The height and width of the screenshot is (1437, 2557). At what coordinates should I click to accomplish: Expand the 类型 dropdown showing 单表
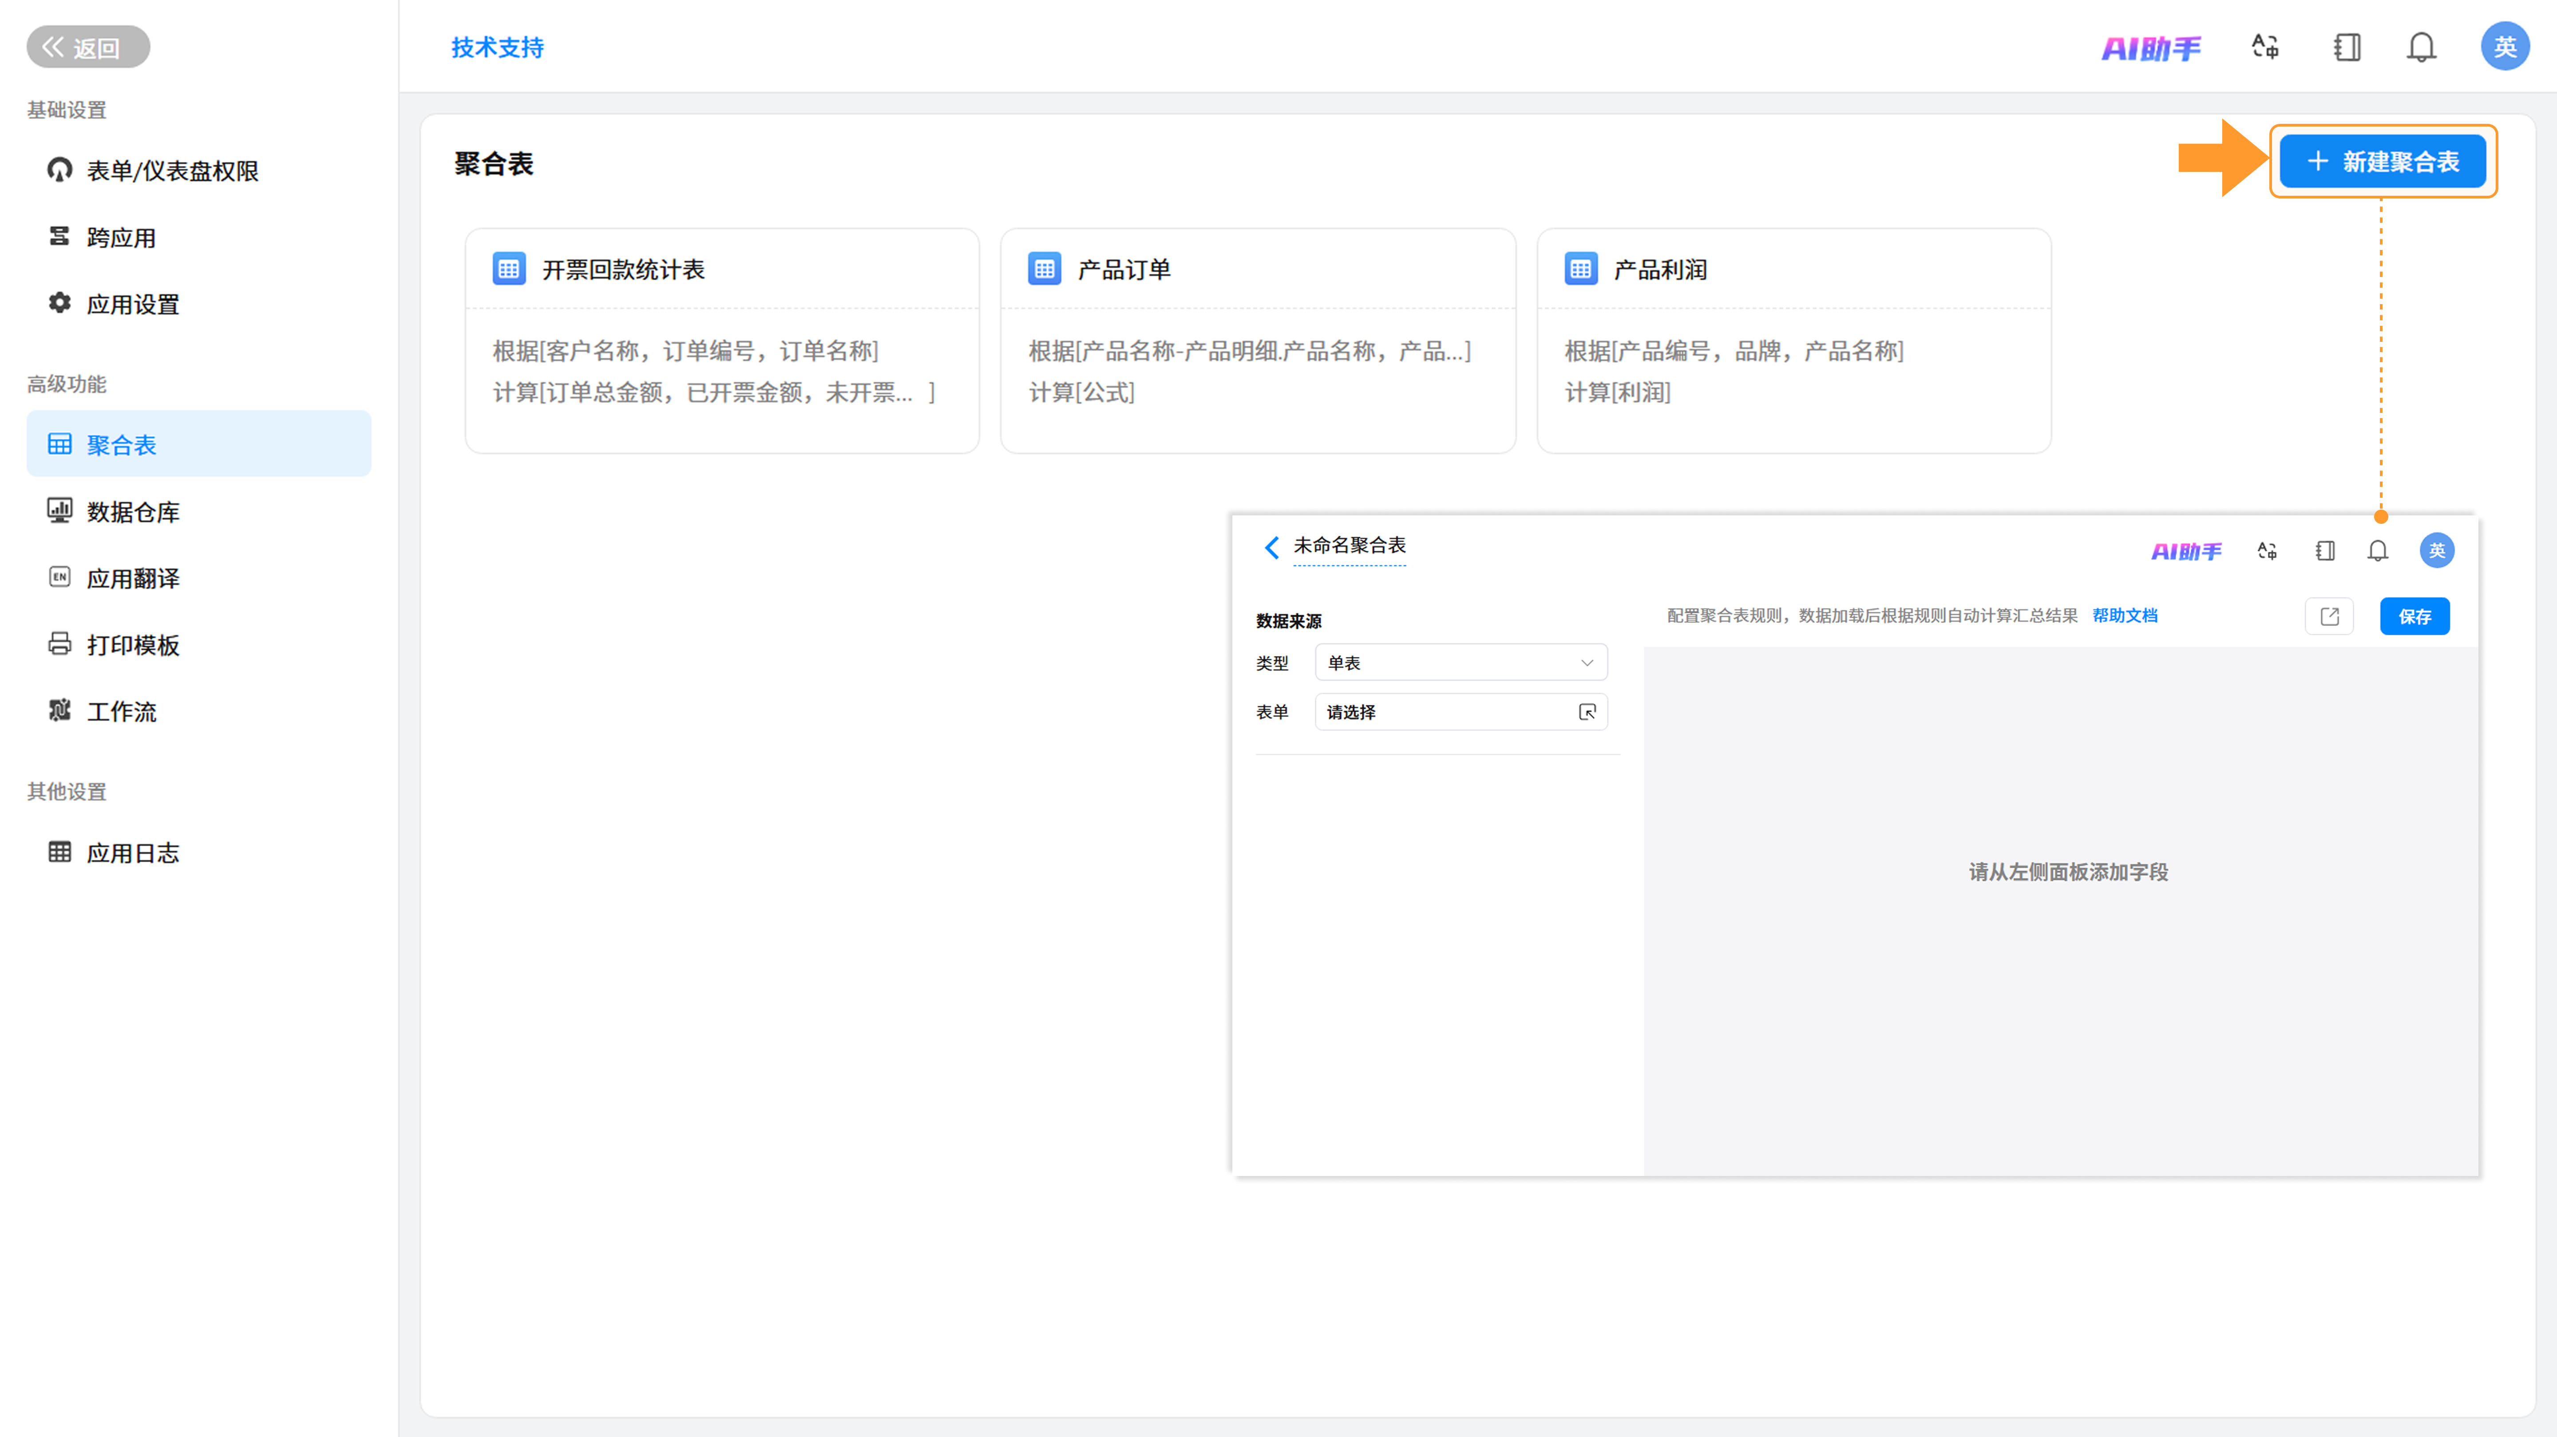click(x=1461, y=662)
